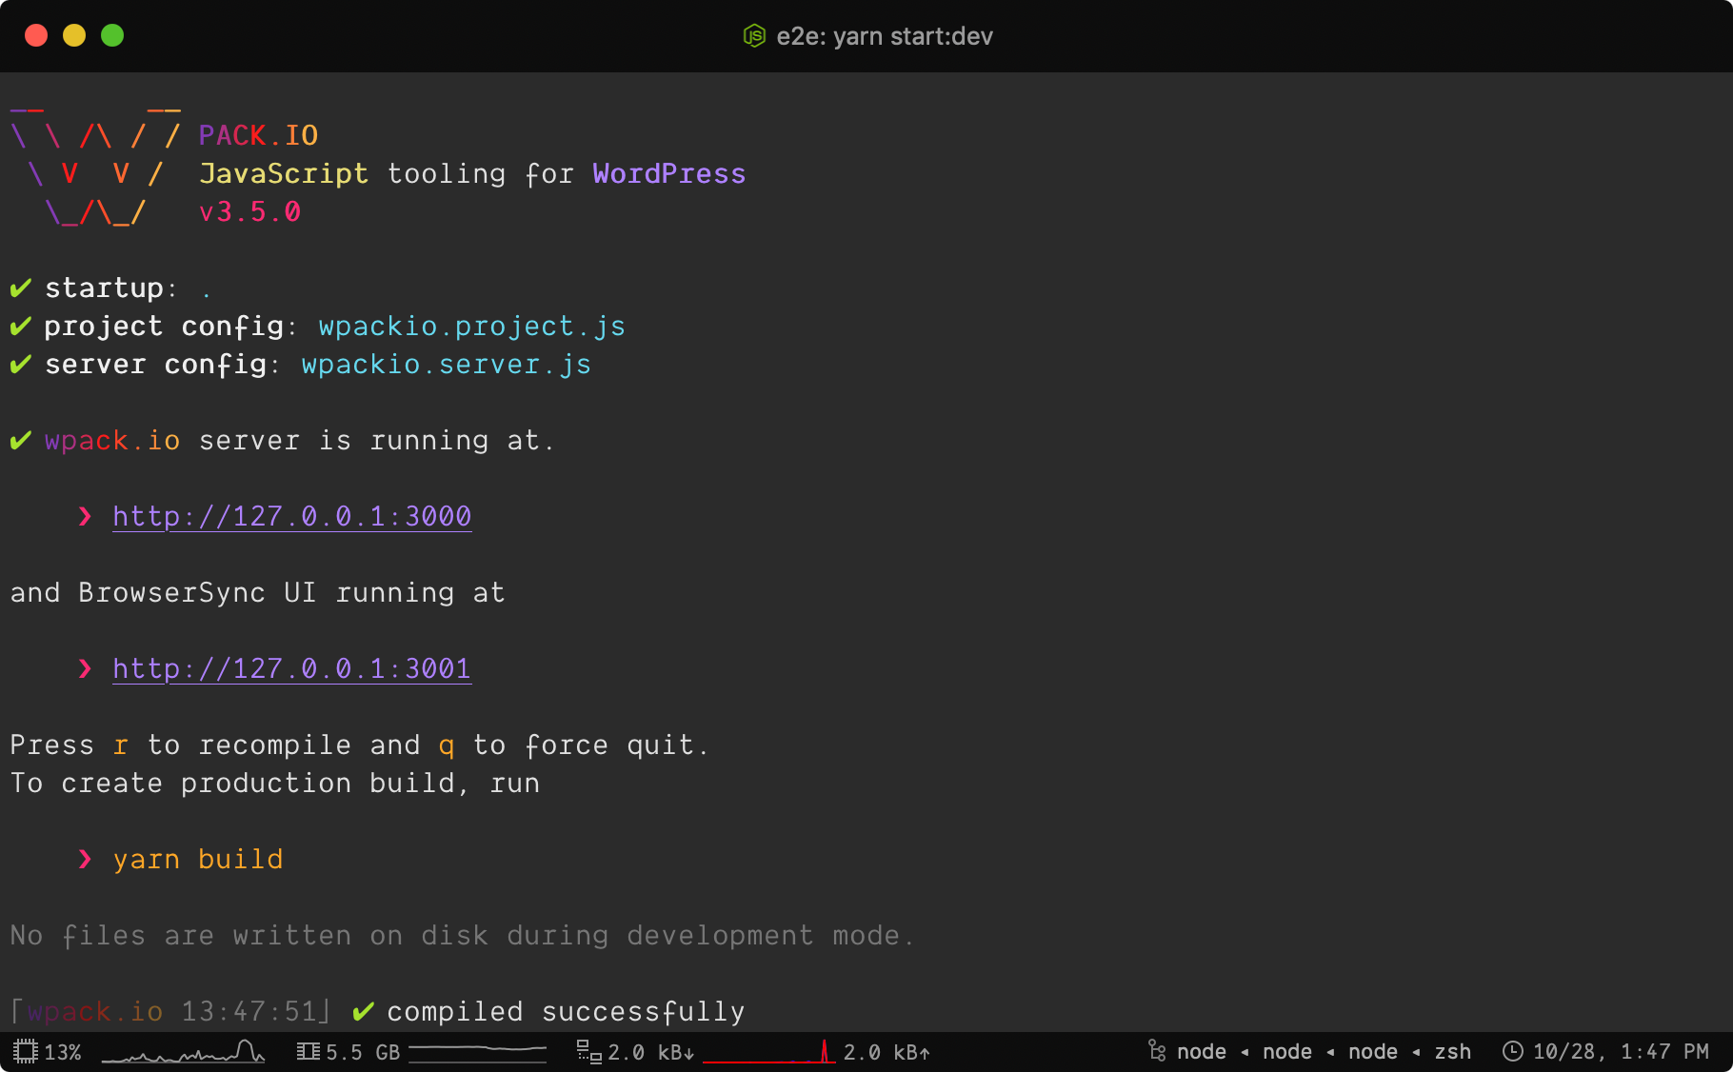
Task: Click the wpackio.project.js config filename
Action: [x=471, y=327]
